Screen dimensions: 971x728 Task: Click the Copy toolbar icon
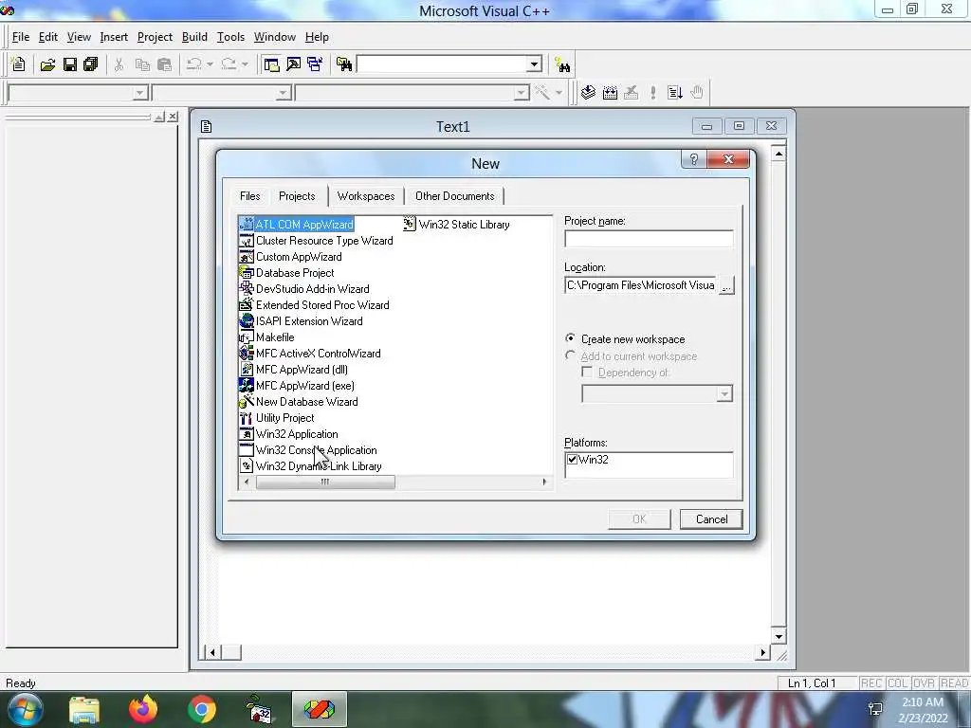pos(142,64)
